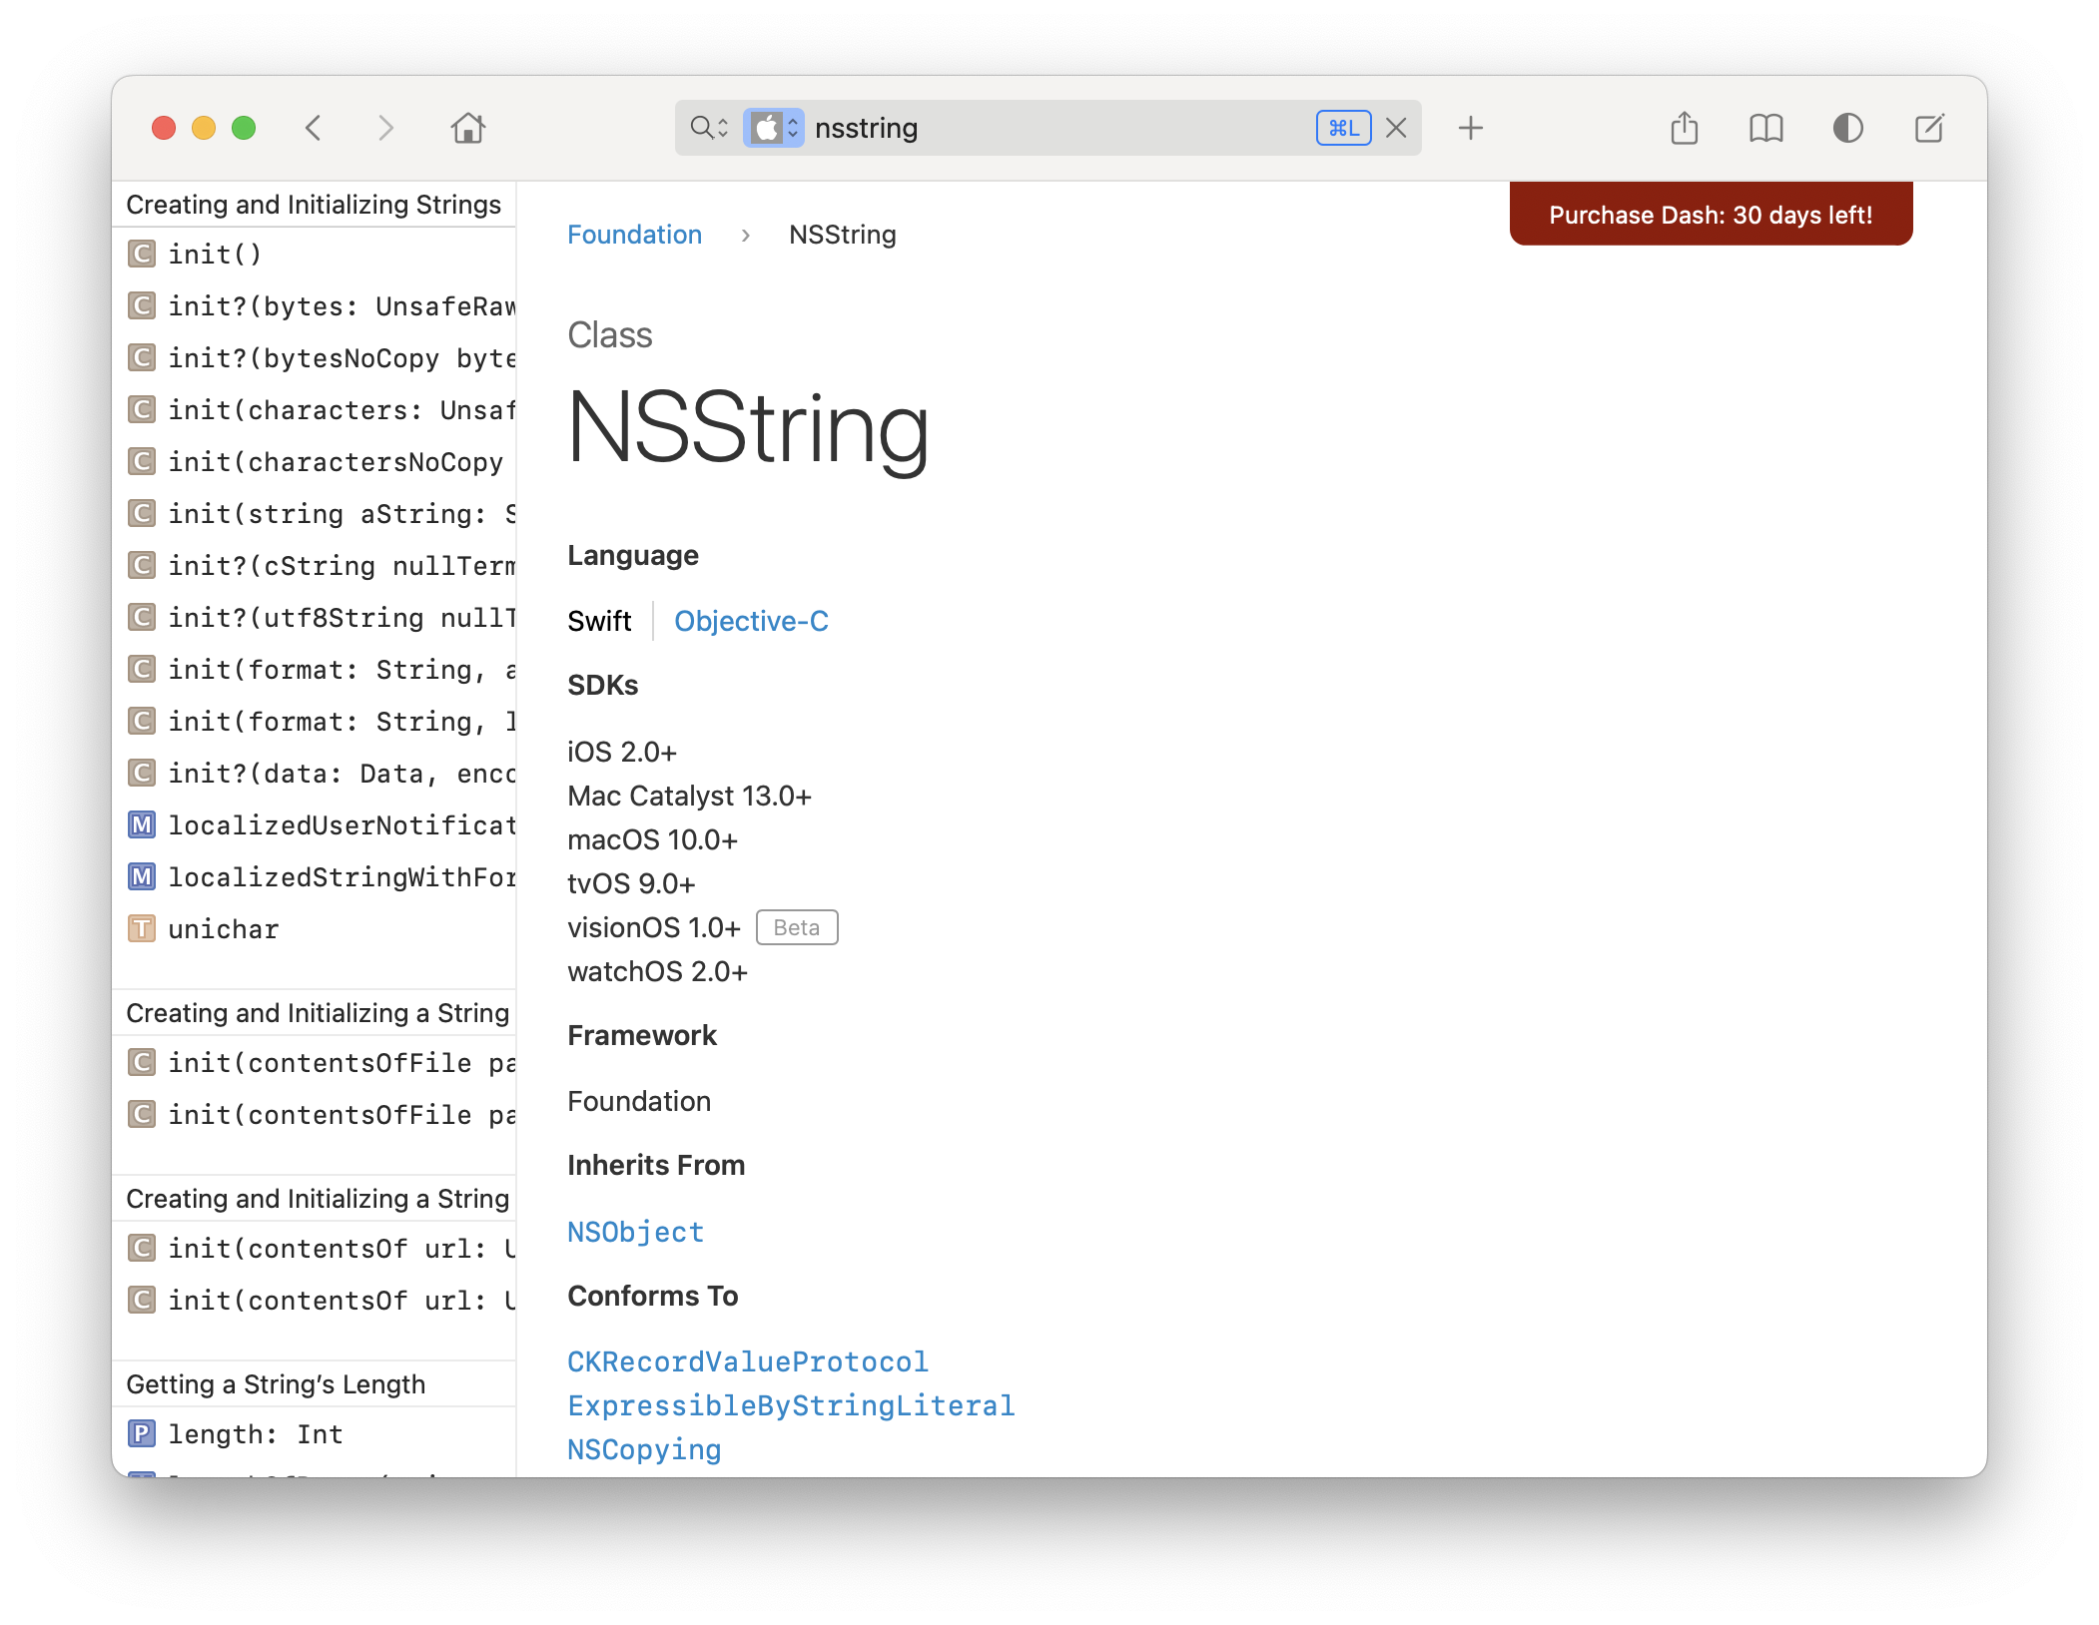Open bookmarks book icon
Image resolution: width=2099 pixels, height=1625 pixels.
1765,128
